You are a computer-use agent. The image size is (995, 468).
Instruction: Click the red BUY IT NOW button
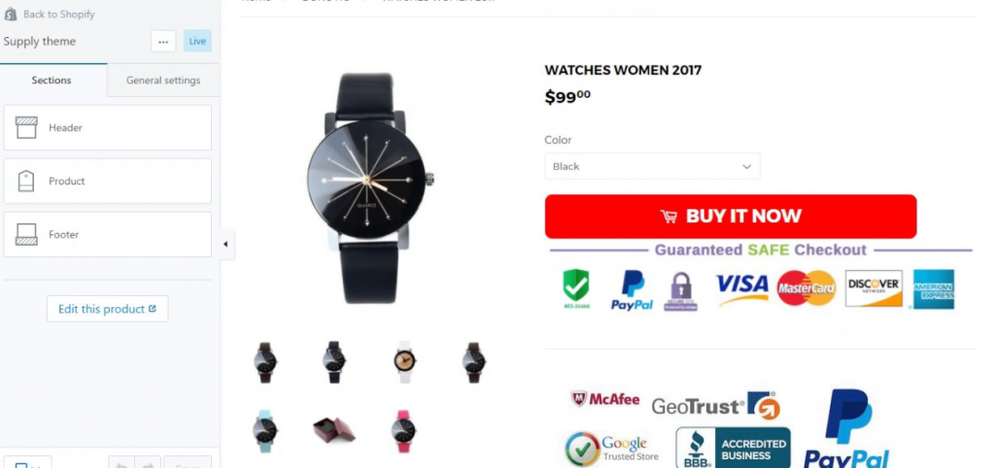(x=731, y=217)
